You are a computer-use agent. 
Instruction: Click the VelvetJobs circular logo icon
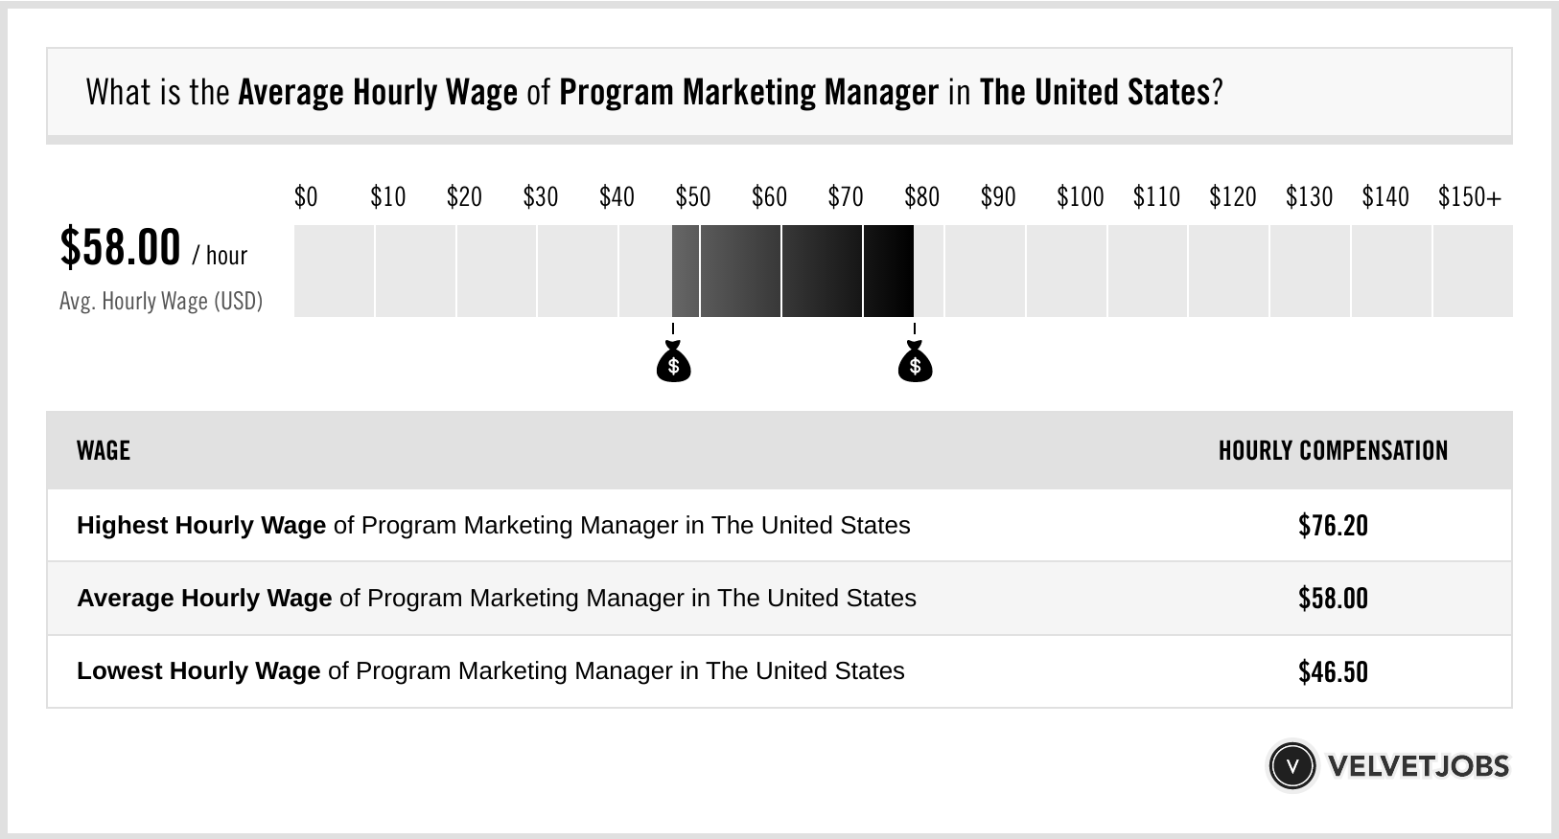click(1291, 766)
